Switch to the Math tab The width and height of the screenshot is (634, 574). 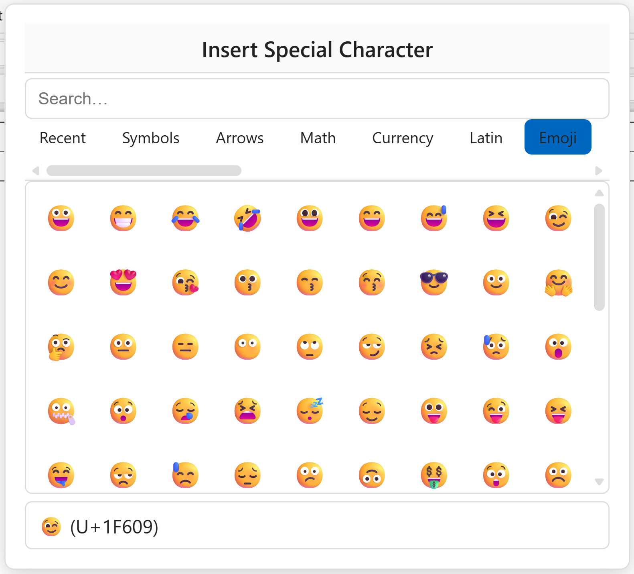click(x=318, y=138)
